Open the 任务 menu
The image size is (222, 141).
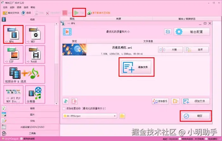point(5,7)
